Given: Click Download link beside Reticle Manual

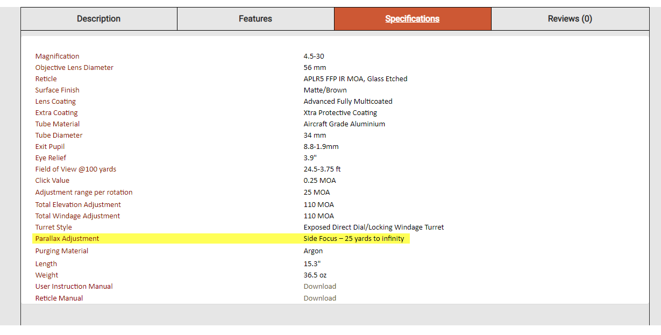Looking at the screenshot, I should click(319, 298).
